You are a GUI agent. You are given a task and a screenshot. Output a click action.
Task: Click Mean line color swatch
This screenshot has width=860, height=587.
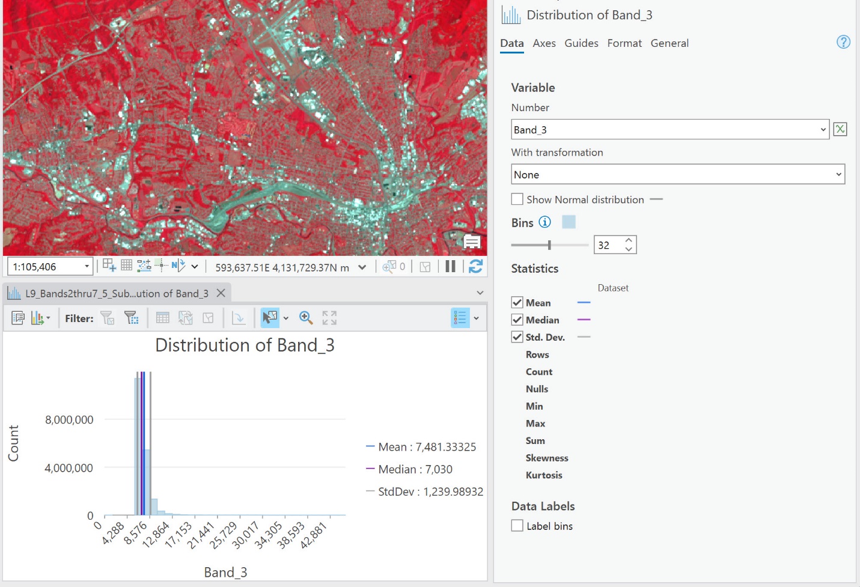[584, 302]
